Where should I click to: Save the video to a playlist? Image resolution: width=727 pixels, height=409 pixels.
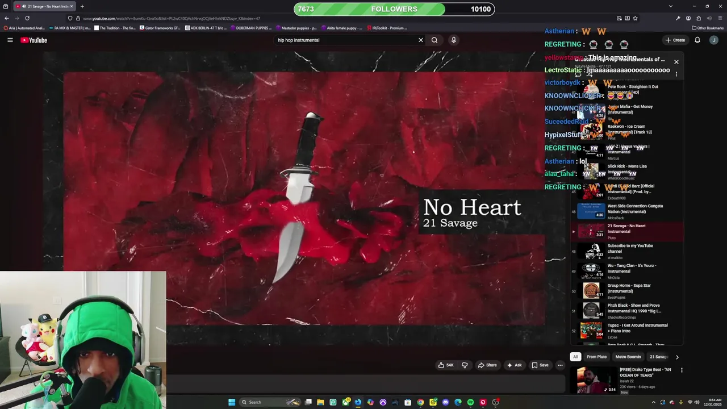(x=540, y=365)
